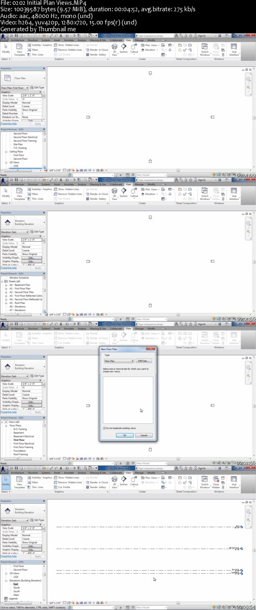The width and height of the screenshot is (256, 610).
Task: Click Edit Type button in the 00:01:00 Properties panel
Action: [x=37, y=88]
